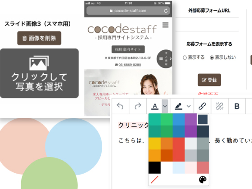252x189 pixels.
Task: Click the phone number 03-6869-8280 link
Action: click(130, 65)
